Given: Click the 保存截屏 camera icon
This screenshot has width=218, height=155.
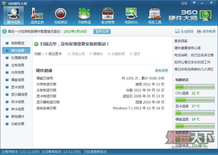Looking at the screenshot, I should 199,31.
